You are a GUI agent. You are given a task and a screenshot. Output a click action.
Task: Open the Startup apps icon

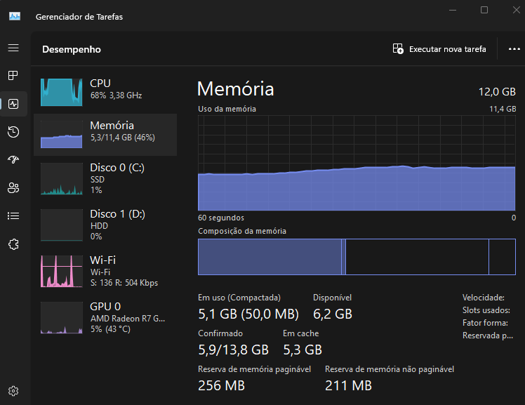coord(13,159)
